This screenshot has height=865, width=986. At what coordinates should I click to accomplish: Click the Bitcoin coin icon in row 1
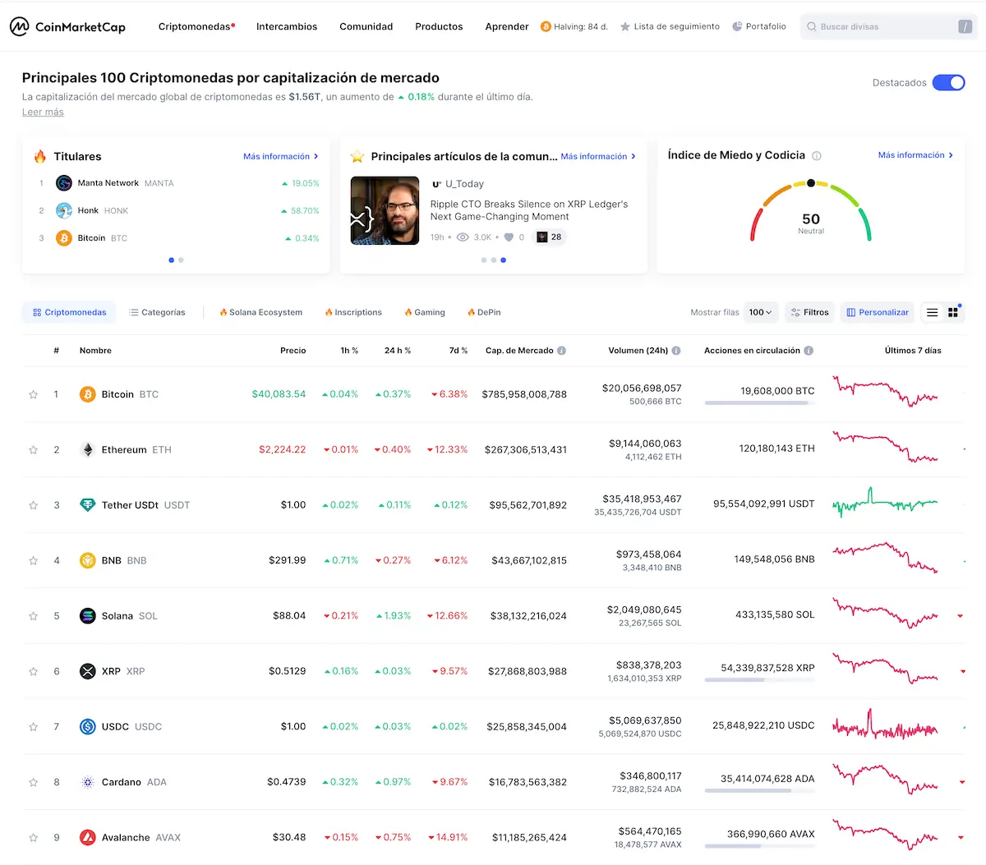(x=87, y=394)
